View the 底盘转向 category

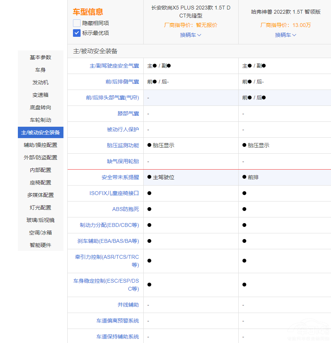[40, 107]
